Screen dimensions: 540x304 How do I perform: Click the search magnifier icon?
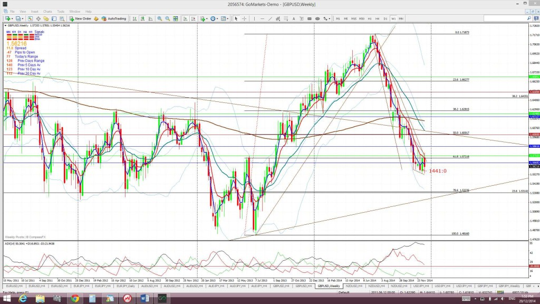point(529,18)
